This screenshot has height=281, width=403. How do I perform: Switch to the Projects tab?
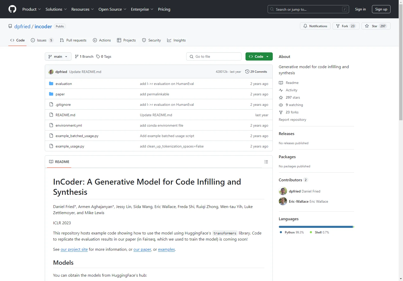click(x=126, y=40)
